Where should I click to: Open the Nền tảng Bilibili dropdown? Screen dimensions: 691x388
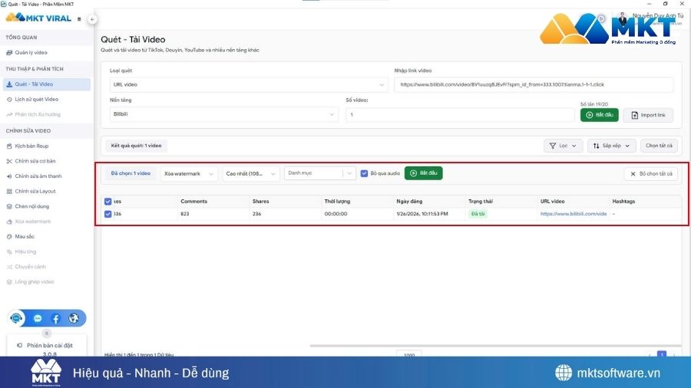224,114
